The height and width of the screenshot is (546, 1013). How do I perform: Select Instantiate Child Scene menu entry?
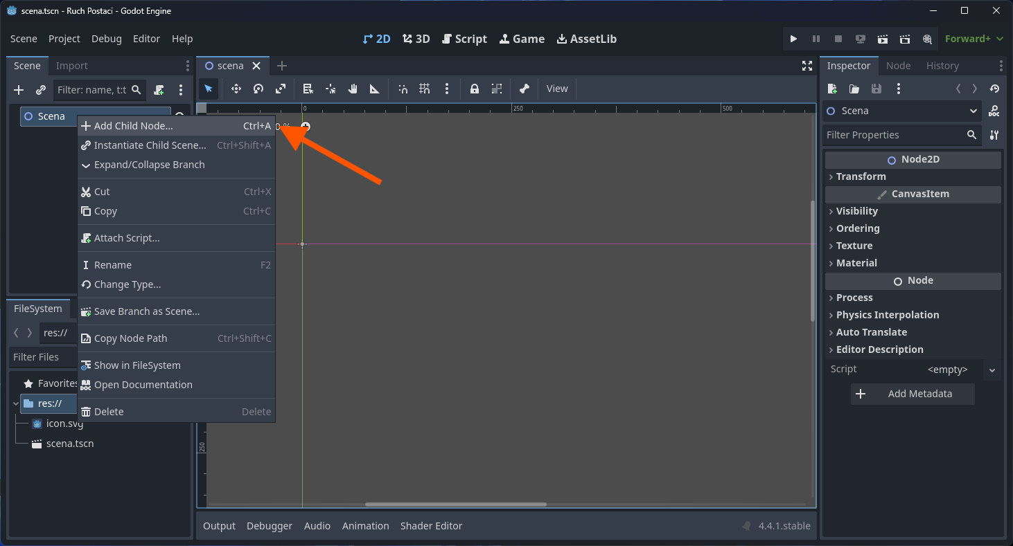tap(176, 145)
